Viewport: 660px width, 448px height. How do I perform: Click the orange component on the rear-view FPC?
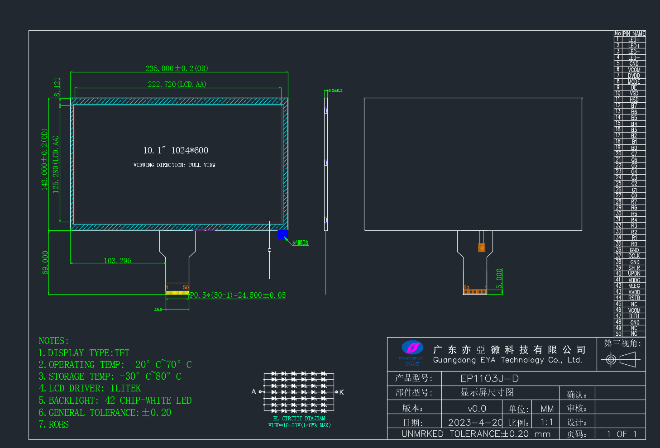point(482,248)
